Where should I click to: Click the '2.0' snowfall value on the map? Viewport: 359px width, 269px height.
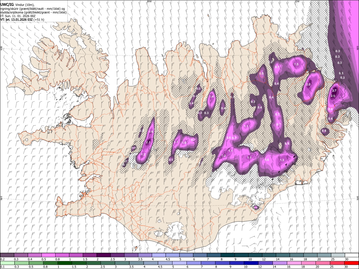pos(309,85)
